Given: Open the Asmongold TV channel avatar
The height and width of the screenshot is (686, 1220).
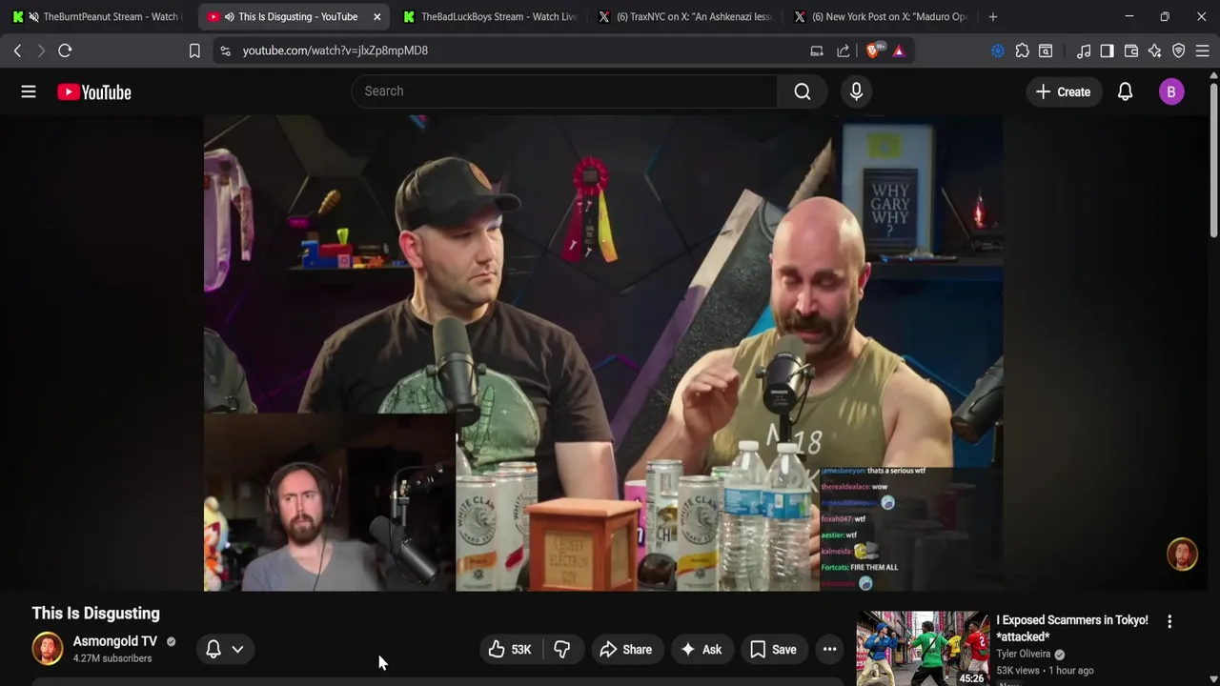Looking at the screenshot, I should pos(48,649).
